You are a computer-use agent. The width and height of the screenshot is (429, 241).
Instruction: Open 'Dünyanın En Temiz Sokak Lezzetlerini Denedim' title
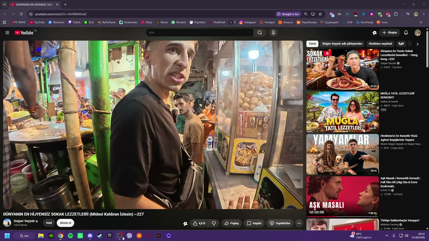(x=399, y=55)
